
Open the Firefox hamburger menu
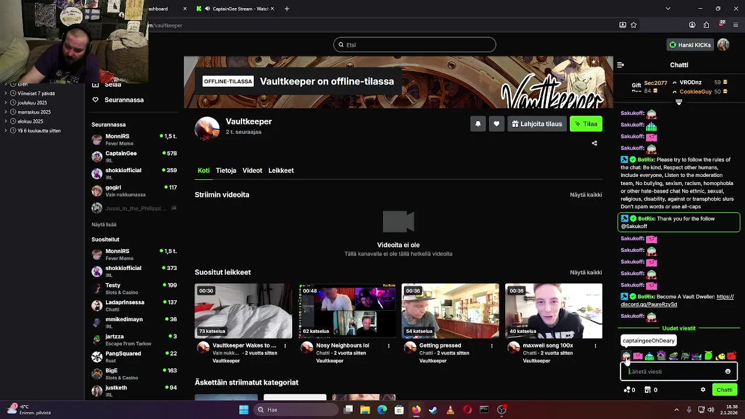click(736, 25)
